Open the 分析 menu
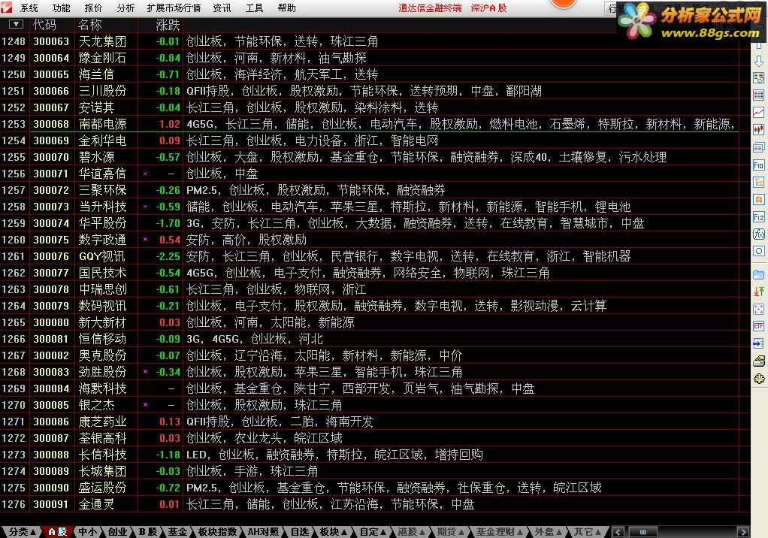This screenshot has height=538, width=768. coord(125,8)
